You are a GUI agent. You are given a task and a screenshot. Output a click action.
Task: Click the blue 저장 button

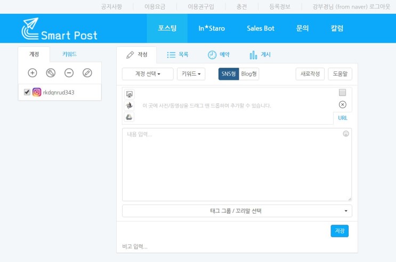point(340,231)
